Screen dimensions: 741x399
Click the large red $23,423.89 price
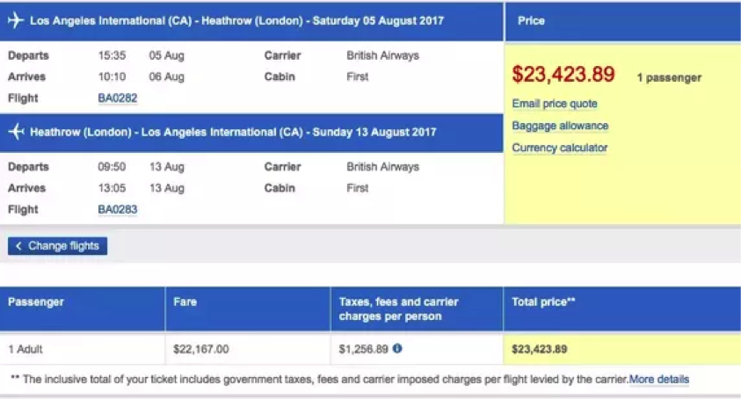coord(563,75)
